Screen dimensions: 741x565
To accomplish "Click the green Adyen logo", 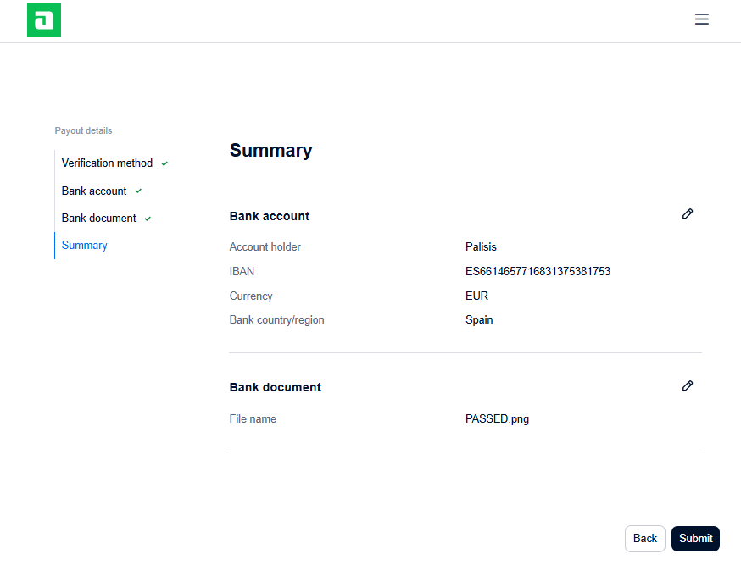I will point(44,20).
